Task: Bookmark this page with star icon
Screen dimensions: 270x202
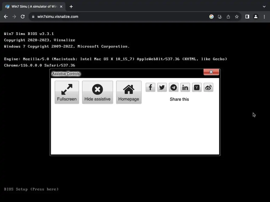Action: (x=237, y=17)
